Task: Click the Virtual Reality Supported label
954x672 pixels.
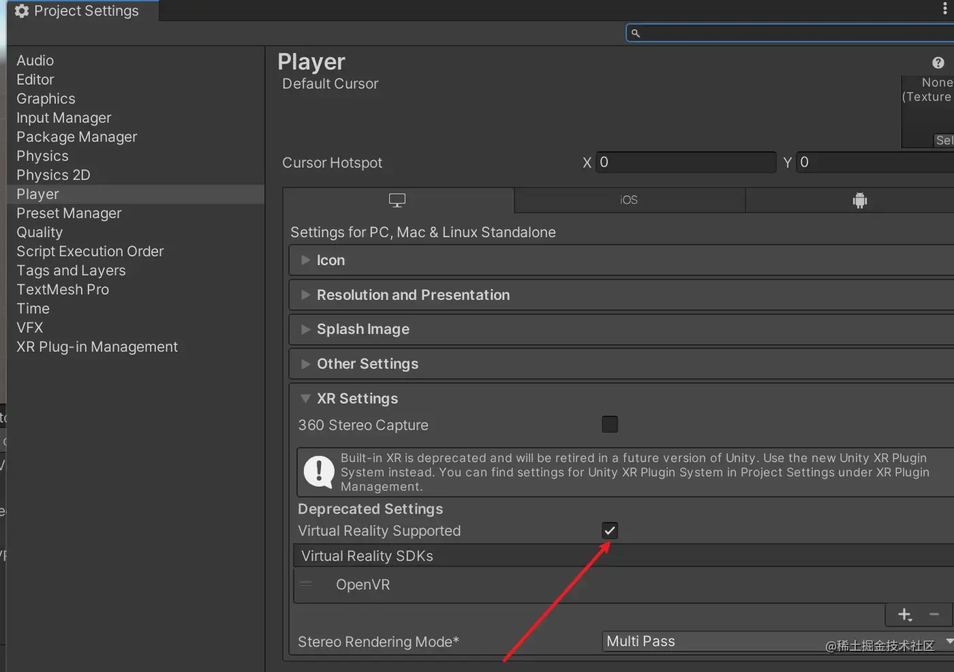Action: 379,531
